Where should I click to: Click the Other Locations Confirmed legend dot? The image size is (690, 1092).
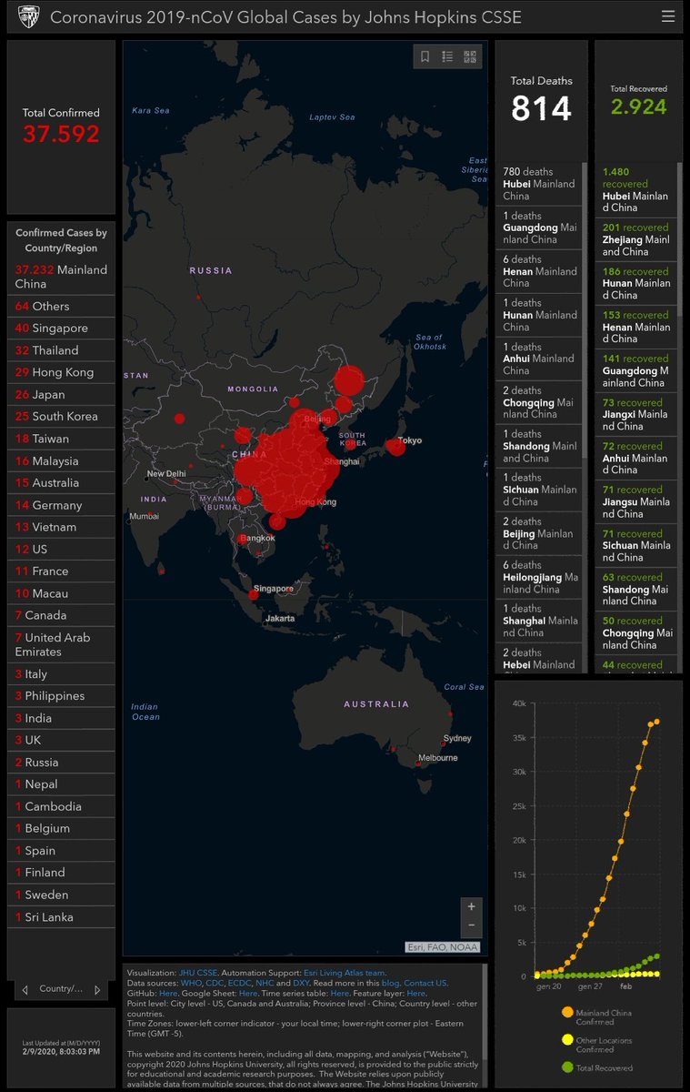568,1040
